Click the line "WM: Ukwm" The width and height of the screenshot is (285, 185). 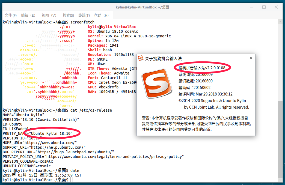point(97,64)
